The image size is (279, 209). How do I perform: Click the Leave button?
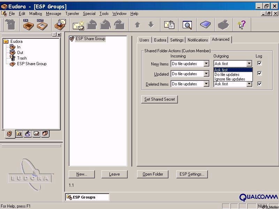pos(114,174)
